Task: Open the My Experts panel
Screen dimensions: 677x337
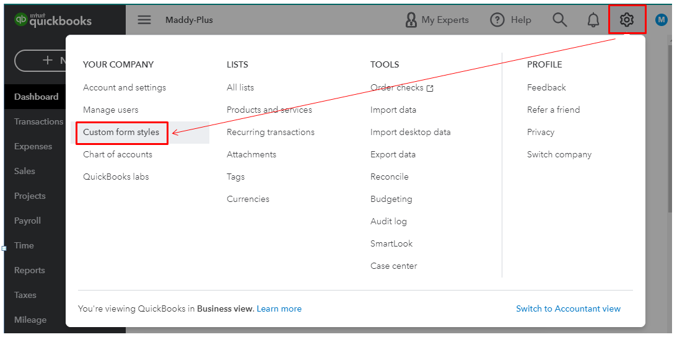Action: click(437, 20)
